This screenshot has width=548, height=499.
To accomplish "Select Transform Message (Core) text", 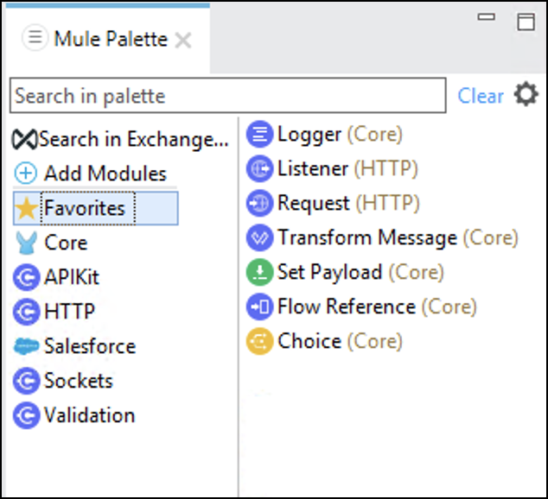I will (x=398, y=238).
